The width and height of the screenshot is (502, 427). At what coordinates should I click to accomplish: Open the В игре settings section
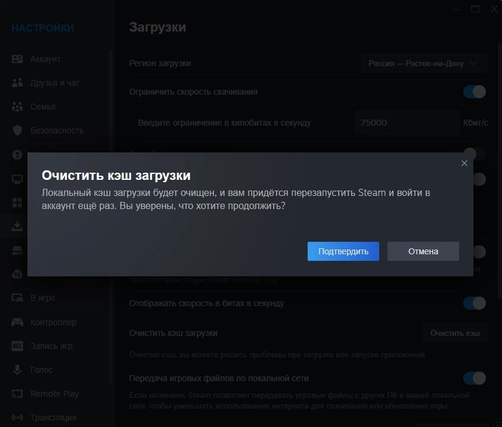tap(42, 298)
